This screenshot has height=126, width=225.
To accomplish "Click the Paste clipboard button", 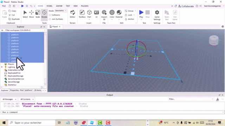I will coord(5,14).
